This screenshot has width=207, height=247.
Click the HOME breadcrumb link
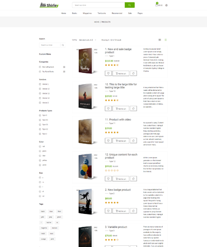pyautogui.click(x=97, y=22)
